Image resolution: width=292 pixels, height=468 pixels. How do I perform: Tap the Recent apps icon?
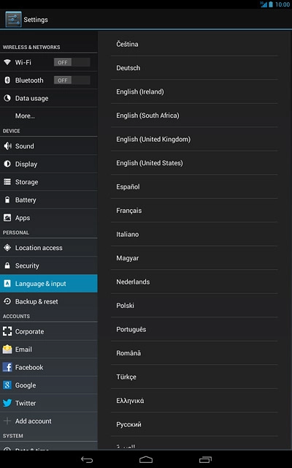coord(205,460)
